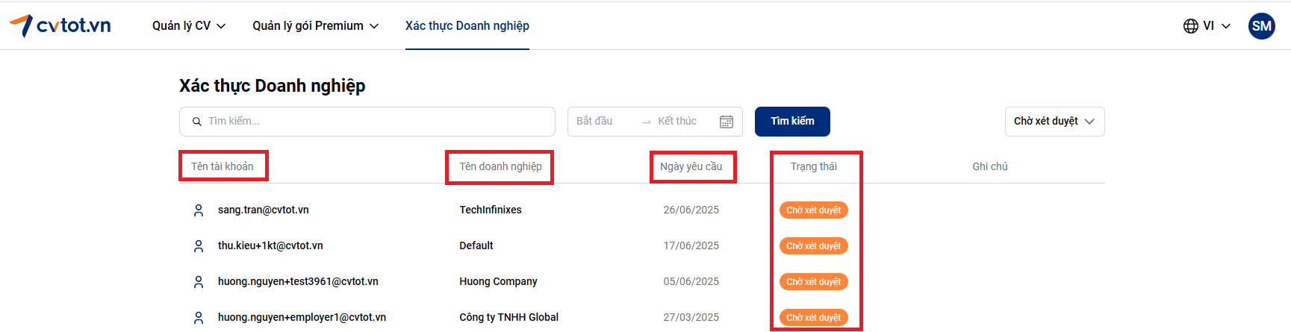
Task: Click the calendar icon in date range
Action: click(726, 122)
